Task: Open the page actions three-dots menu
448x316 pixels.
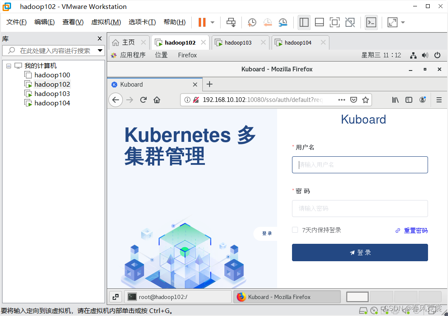Action: 342,100
